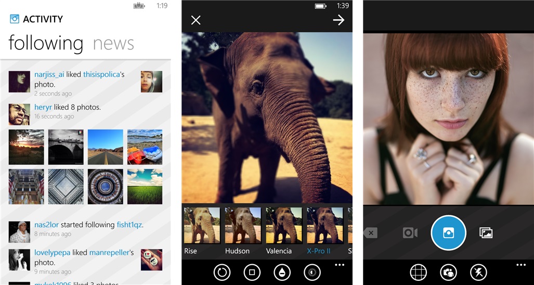Click "16 seconds ago" timestamp

point(54,116)
